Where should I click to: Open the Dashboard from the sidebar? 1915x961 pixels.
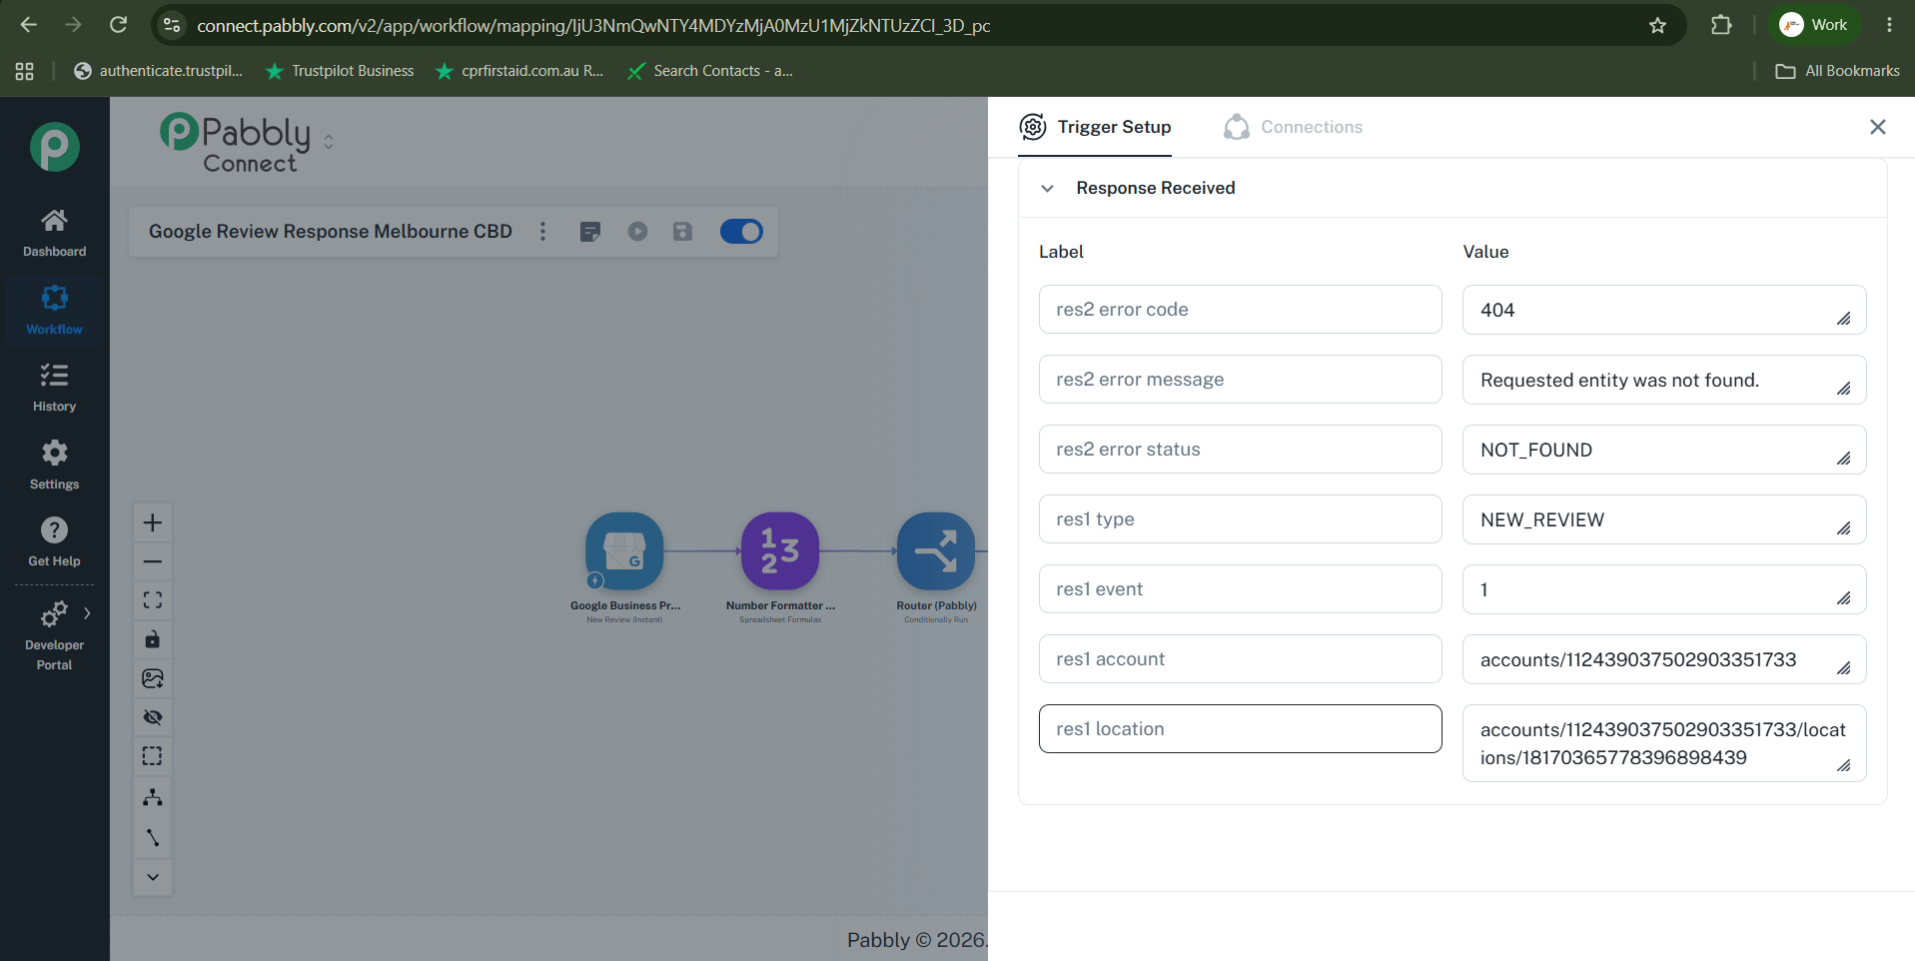[54, 233]
